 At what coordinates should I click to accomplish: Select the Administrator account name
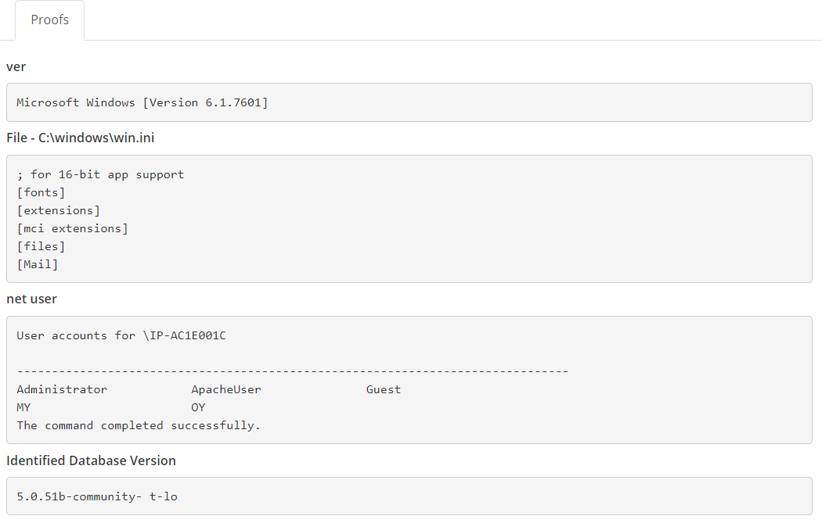point(62,389)
